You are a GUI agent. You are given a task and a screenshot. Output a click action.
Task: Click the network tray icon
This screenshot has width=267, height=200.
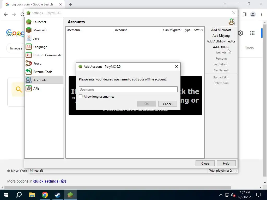(227, 195)
